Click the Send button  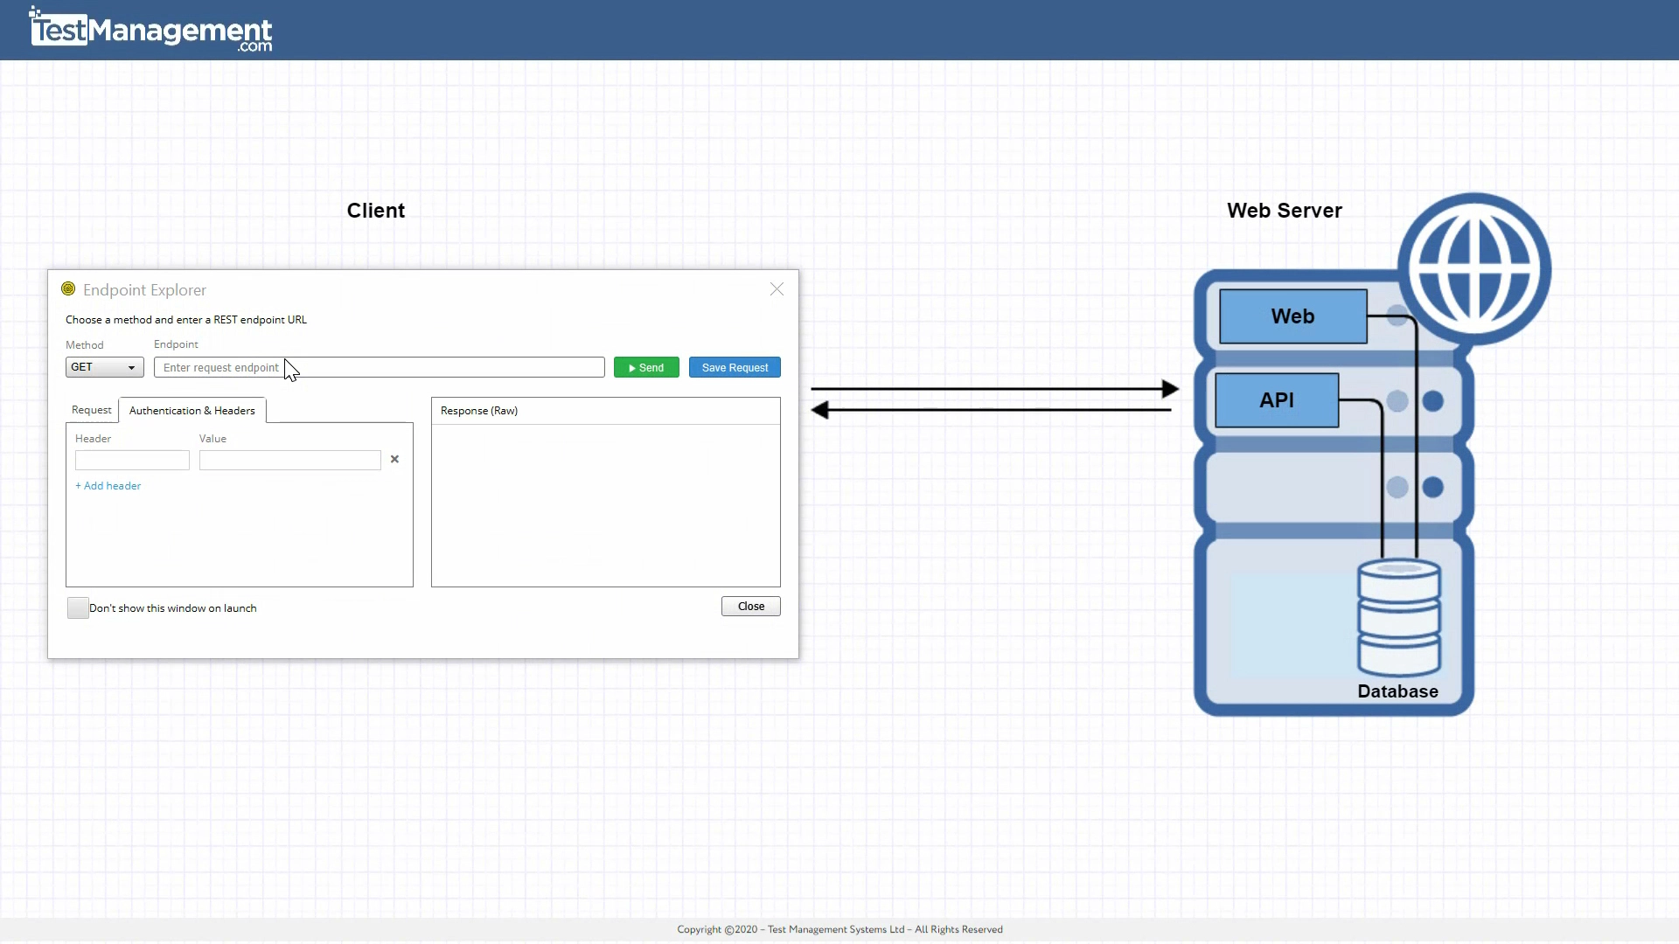coord(646,367)
